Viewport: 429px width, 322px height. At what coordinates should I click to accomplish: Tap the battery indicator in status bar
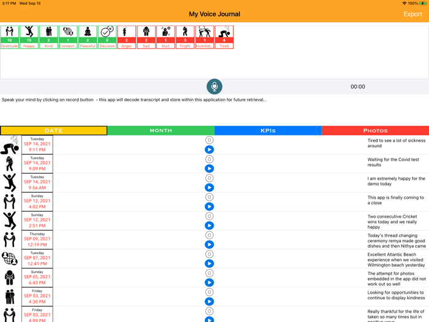(423, 3)
